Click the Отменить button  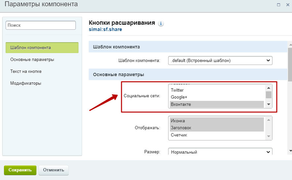point(53,170)
